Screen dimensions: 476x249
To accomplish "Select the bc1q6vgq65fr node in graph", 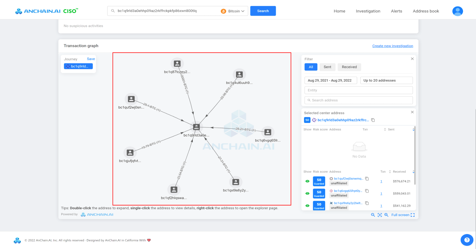I will point(268,132).
